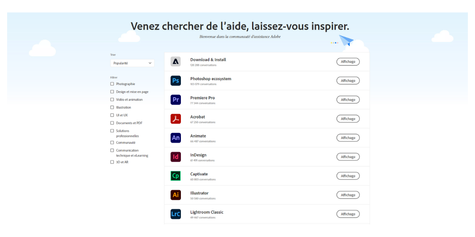The width and height of the screenshot is (475, 237).
Task: Open the Captivate community title
Action: pyautogui.click(x=199, y=174)
